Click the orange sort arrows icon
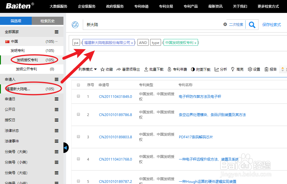 tap(283, 69)
